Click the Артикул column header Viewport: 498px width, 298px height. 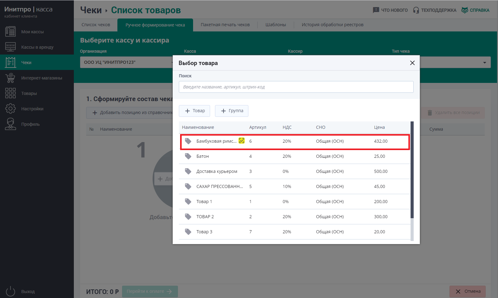click(258, 127)
